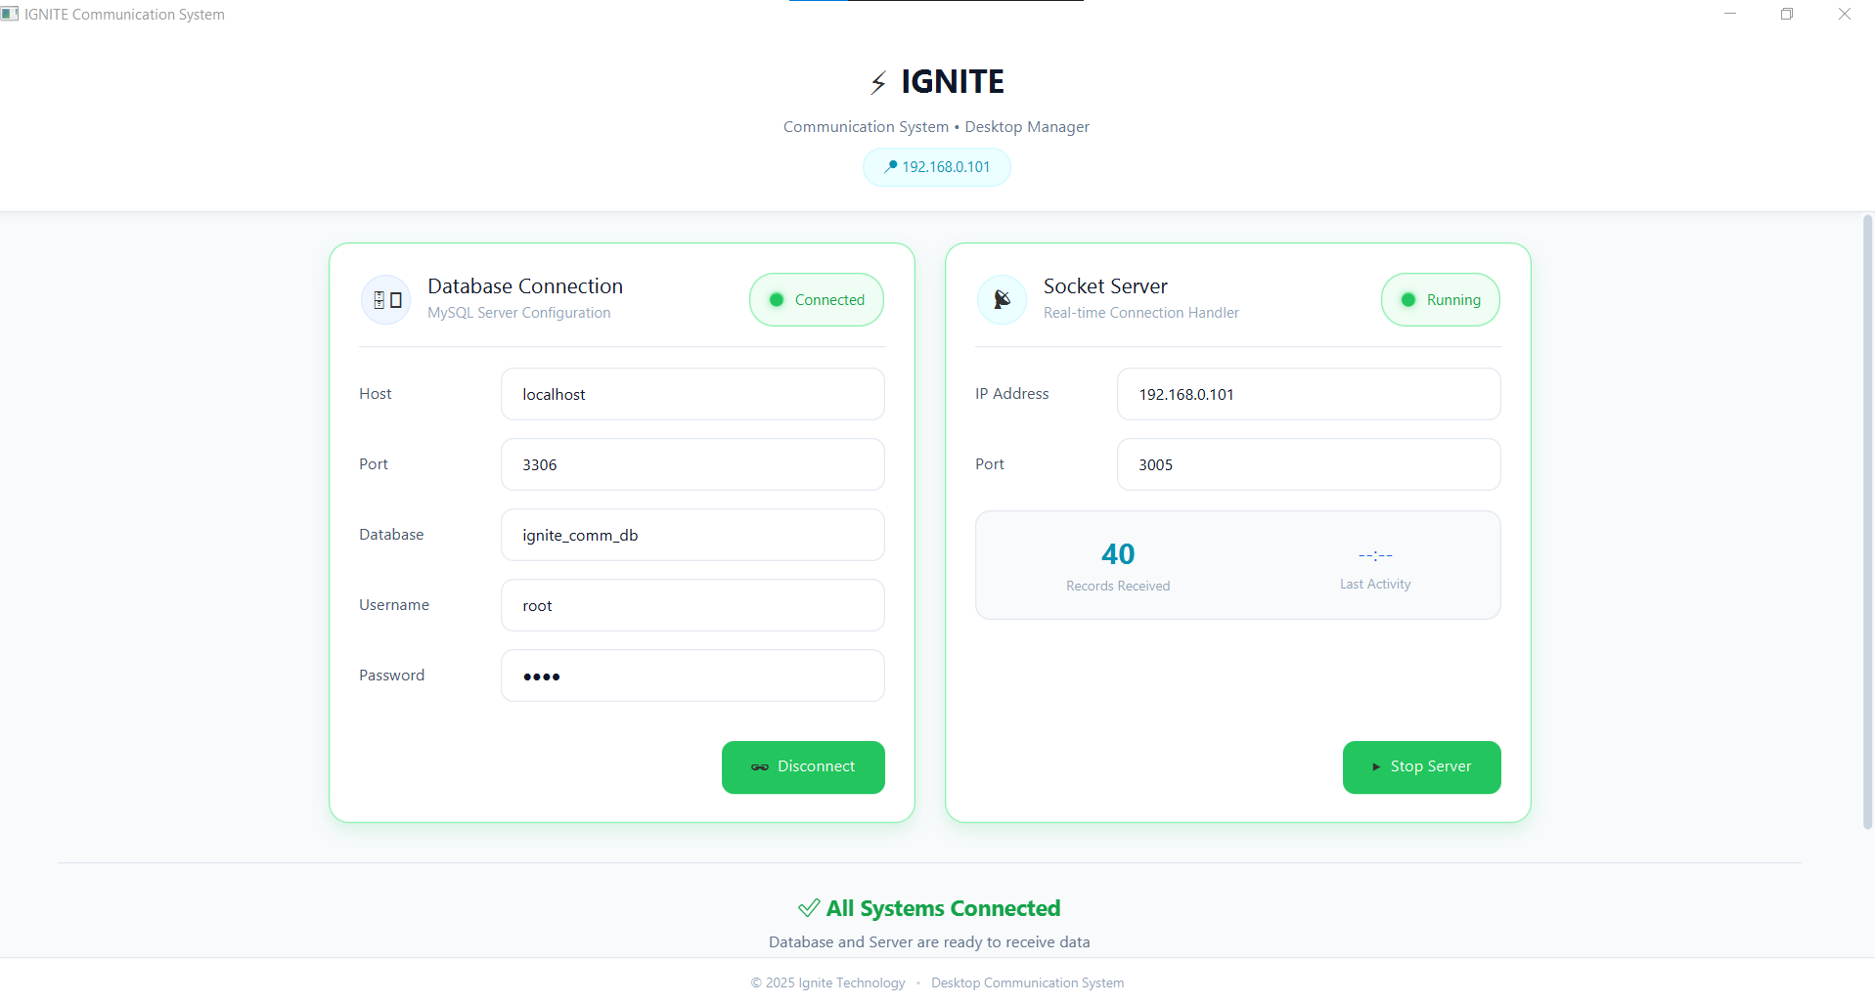Click the Last Activity time value
The image size is (1875, 1004).
click(1375, 555)
